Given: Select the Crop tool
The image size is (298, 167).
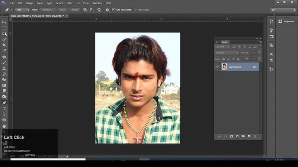Looking at the screenshot, I should click(4, 45).
